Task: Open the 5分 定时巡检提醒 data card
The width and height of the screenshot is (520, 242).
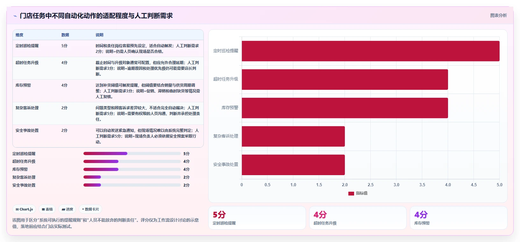Action: [x=257, y=218]
